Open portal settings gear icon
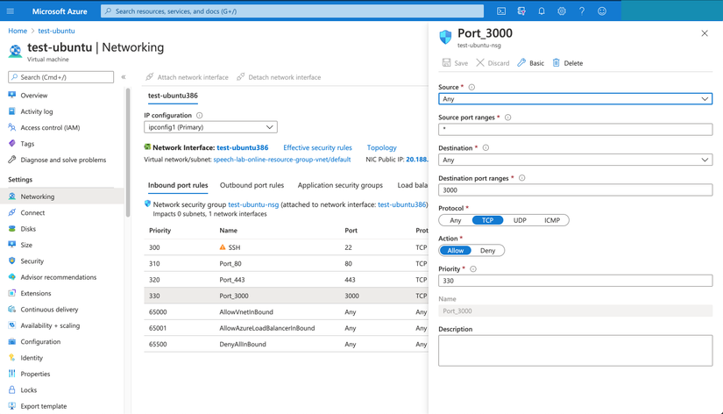Screen dimensions: 723x414 [x=562, y=11]
